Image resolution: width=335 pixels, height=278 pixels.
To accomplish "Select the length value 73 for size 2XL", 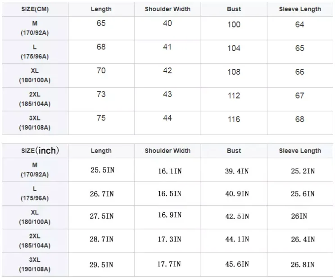I will point(101,94).
